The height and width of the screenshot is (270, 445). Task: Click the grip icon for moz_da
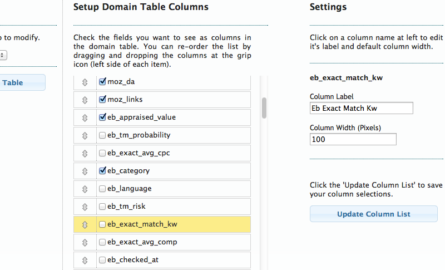click(85, 82)
